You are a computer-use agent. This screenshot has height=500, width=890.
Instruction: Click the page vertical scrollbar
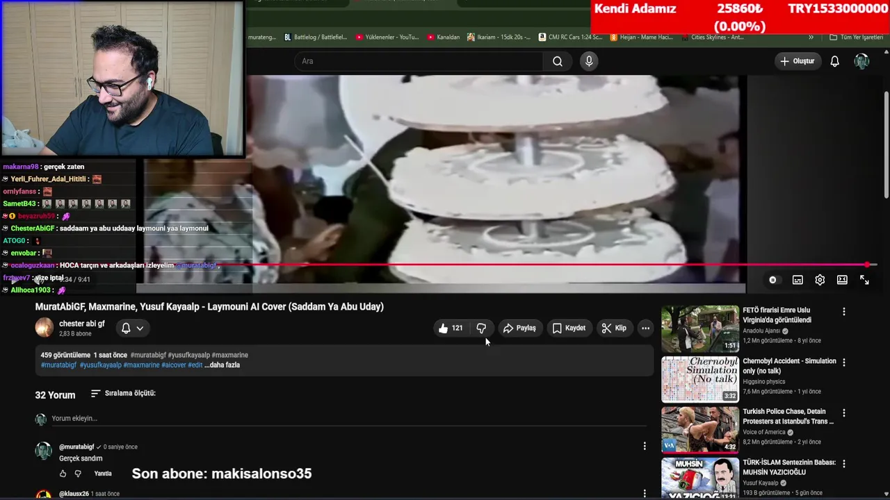pyautogui.click(x=886, y=145)
